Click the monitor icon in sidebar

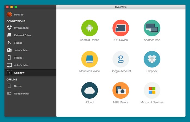pos(9,65)
